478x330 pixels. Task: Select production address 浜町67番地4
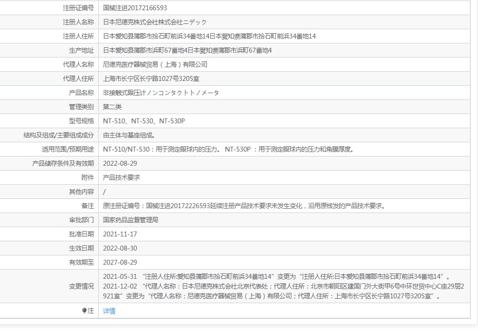[187, 50]
